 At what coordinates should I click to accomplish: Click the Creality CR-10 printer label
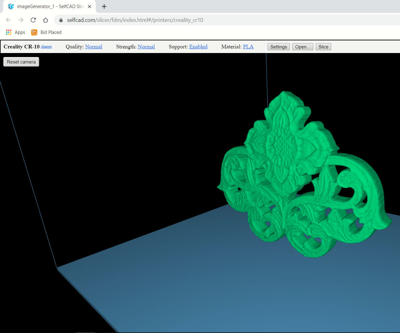(x=22, y=47)
